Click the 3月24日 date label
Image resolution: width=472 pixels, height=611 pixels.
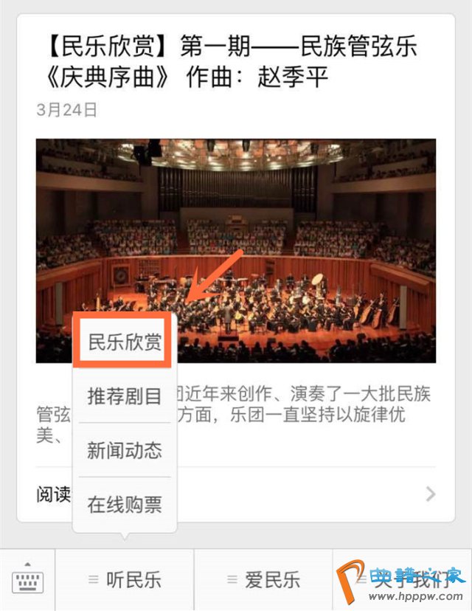click(66, 110)
